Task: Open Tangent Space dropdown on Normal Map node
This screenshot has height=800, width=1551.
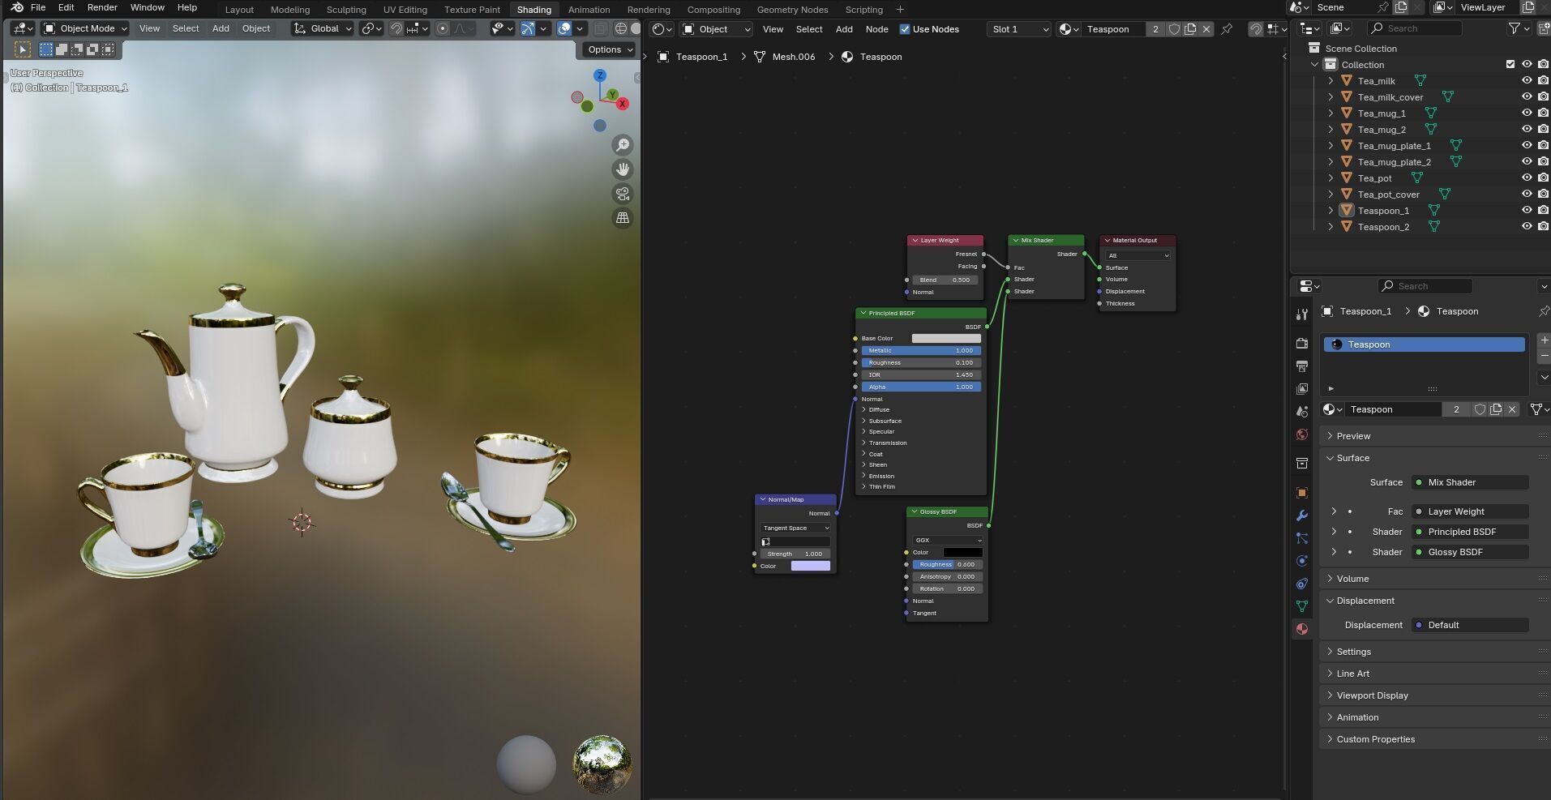Action: tap(795, 528)
